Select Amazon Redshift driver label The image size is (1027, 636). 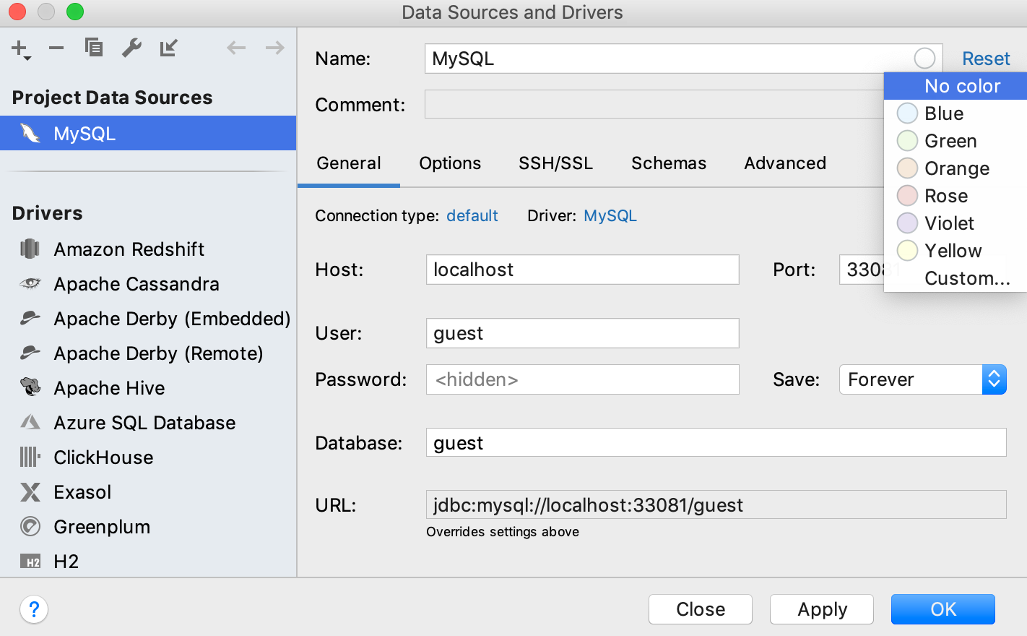(x=129, y=249)
